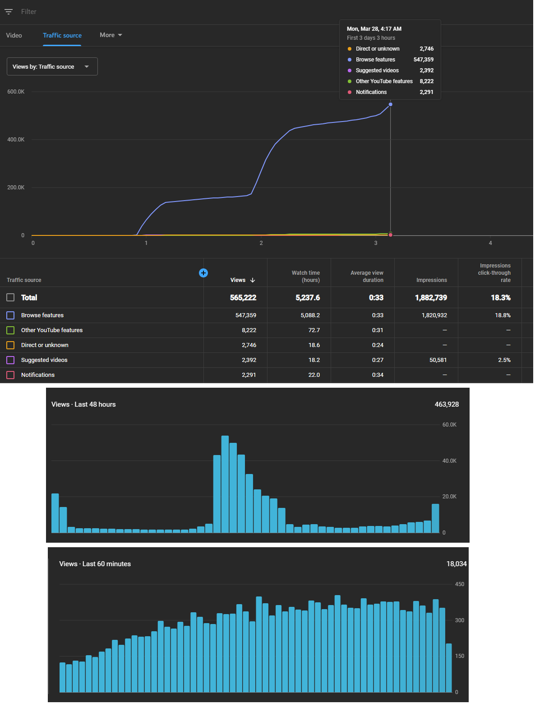Toggle the Other YouTube features checkbox

click(10, 330)
